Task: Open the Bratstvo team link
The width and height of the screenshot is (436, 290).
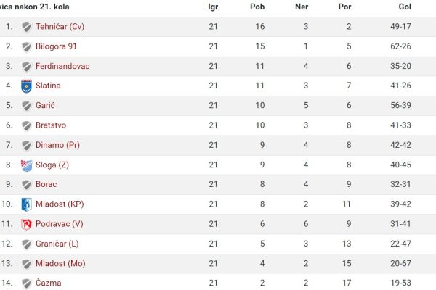Action: point(51,125)
